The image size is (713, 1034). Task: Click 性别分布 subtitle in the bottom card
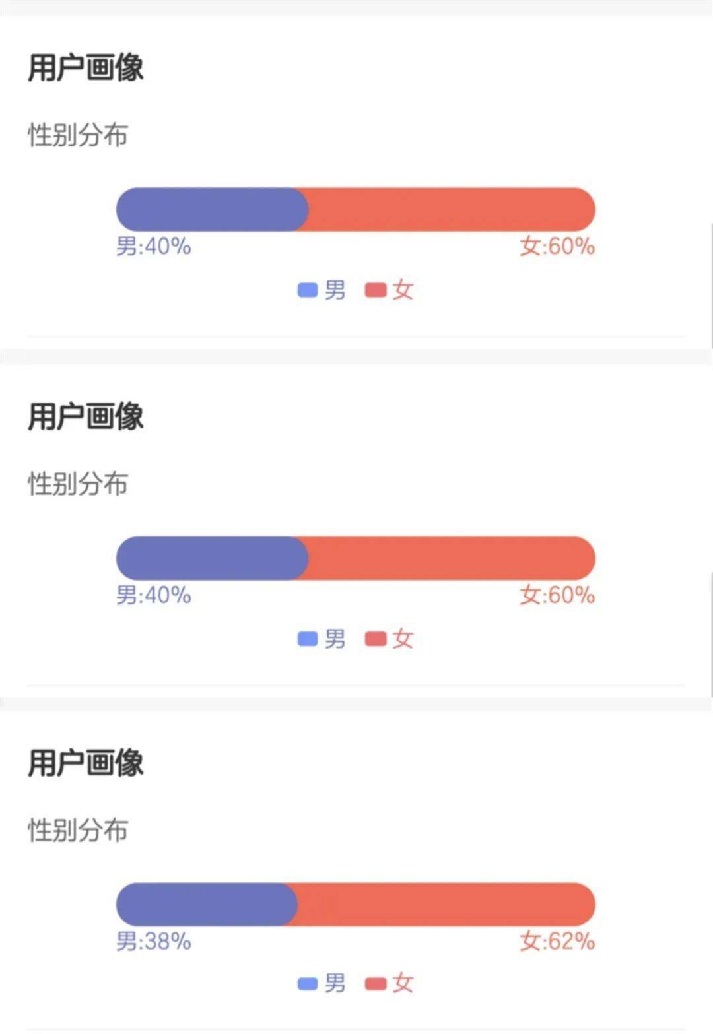point(78,830)
